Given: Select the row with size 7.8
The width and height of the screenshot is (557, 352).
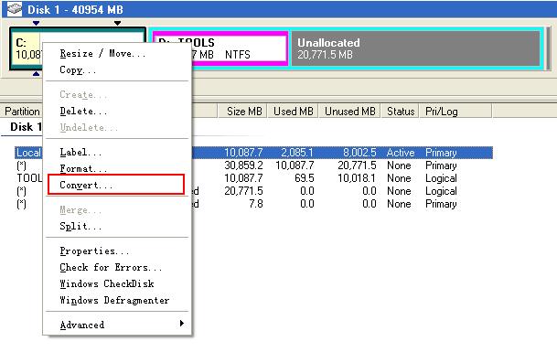Looking at the screenshot, I should (x=253, y=204).
